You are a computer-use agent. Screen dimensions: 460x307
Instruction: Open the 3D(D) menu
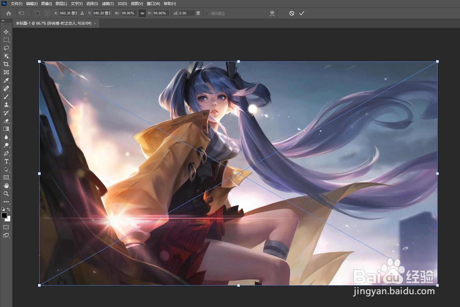[122, 4]
